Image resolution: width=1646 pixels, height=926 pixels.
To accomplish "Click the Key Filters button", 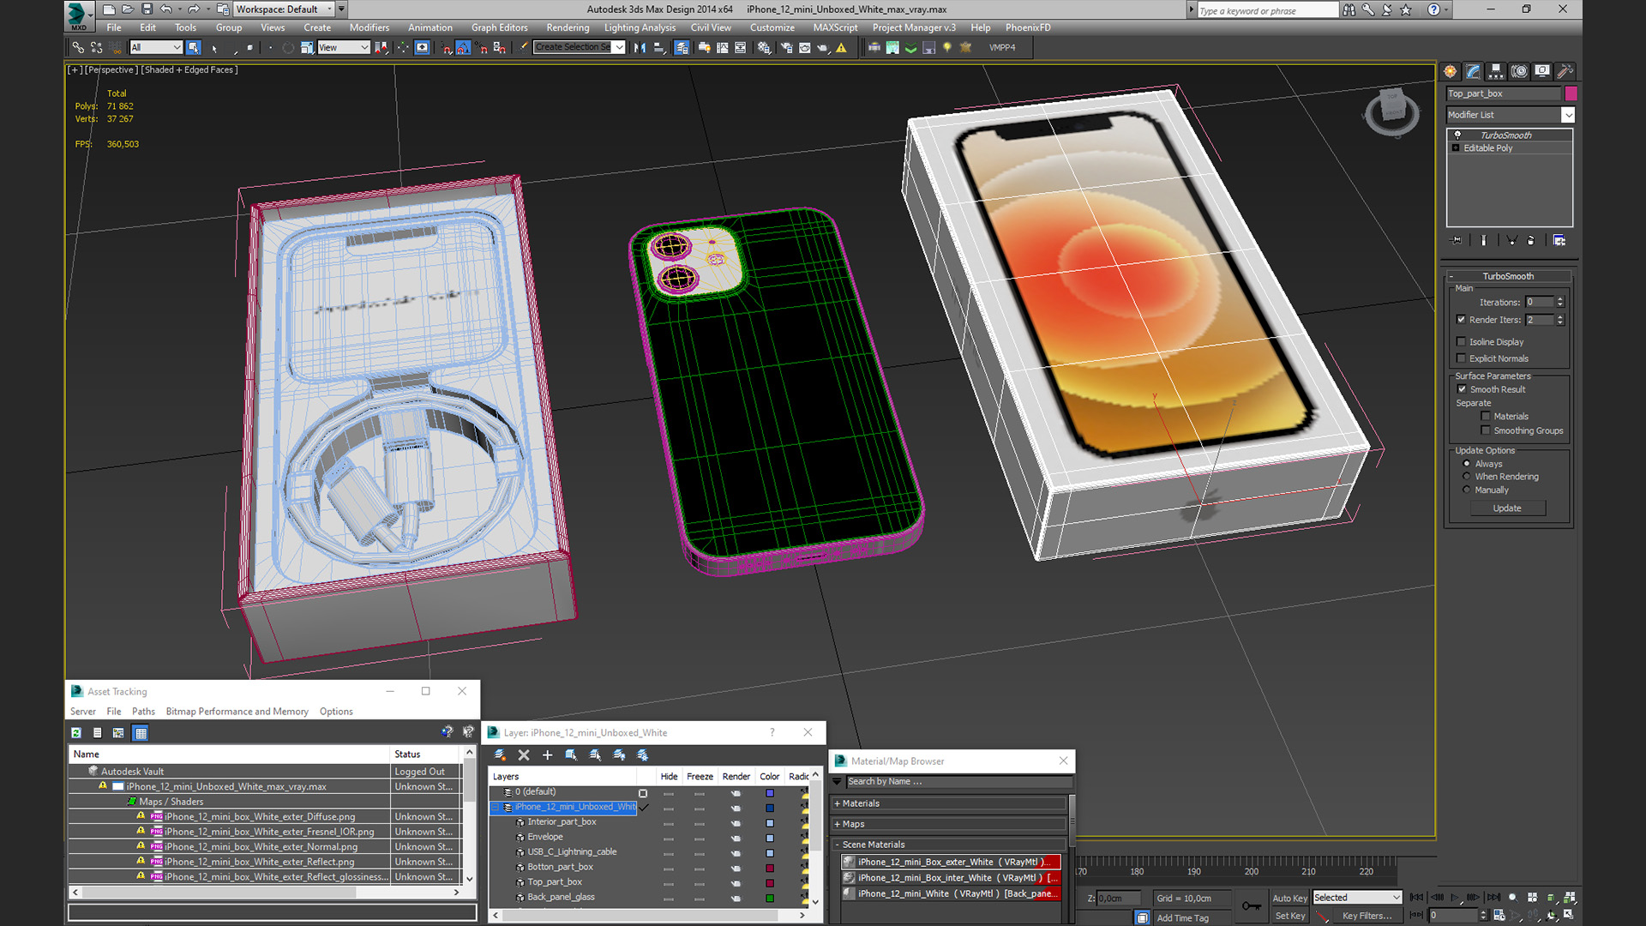I will click(x=1367, y=916).
